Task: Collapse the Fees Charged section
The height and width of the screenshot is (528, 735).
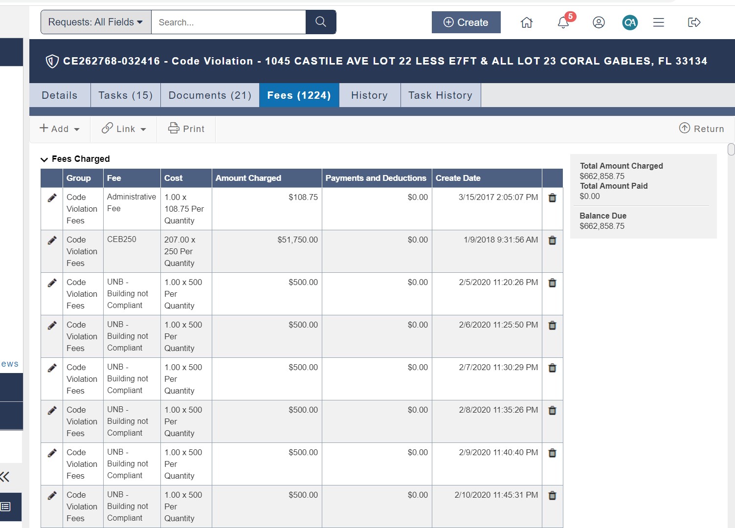Action: pos(44,159)
